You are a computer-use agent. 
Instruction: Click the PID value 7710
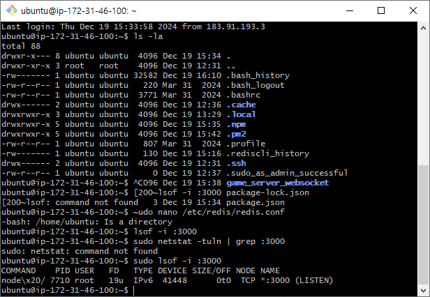coord(60,280)
